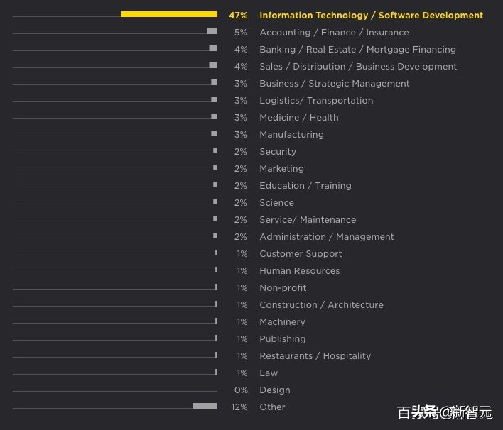Click the Manufacturing label
The height and width of the screenshot is (430, 503).
pos(291,135)
